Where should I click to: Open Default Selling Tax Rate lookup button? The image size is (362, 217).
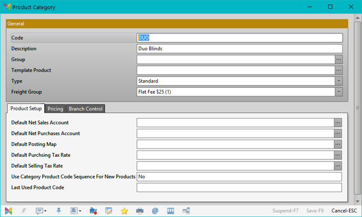pos(338,166)
